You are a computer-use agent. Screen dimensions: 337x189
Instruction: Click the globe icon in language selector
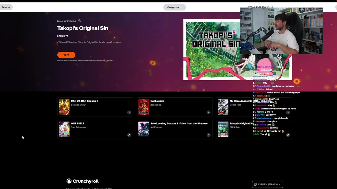(x=255, y=184)
